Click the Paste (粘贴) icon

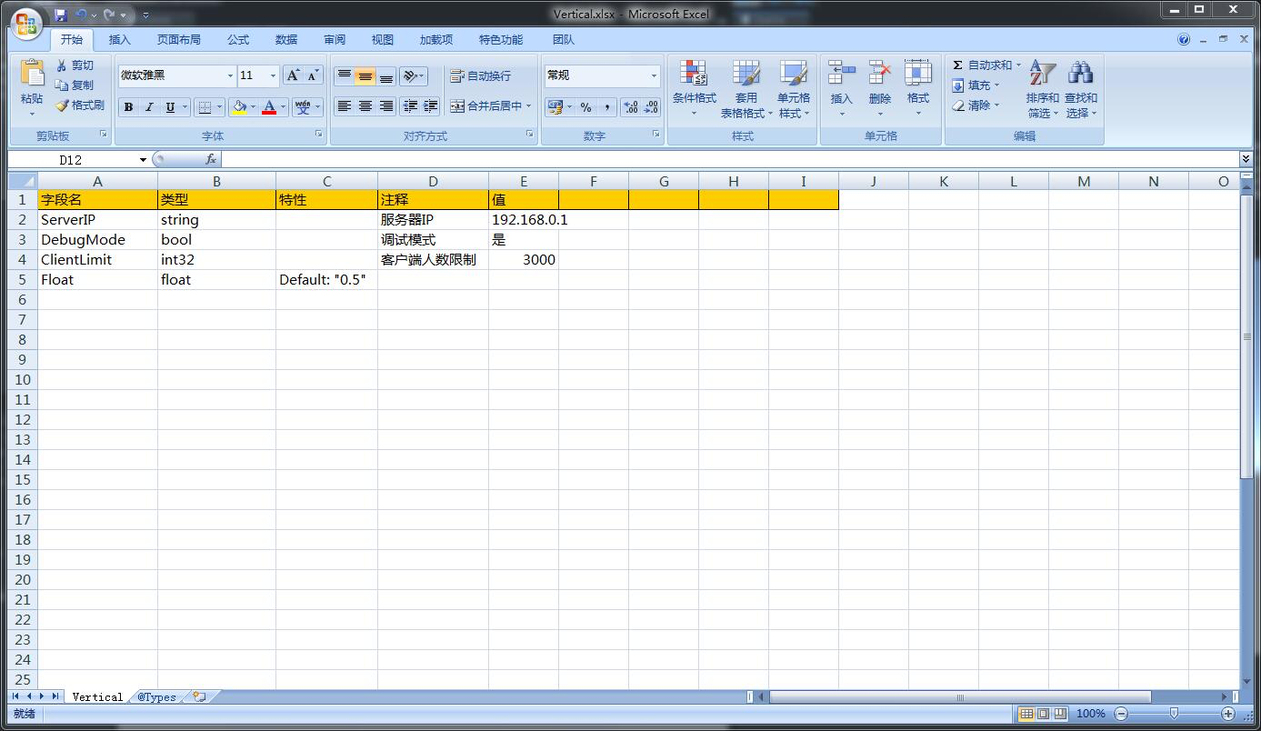pos(32,75)
